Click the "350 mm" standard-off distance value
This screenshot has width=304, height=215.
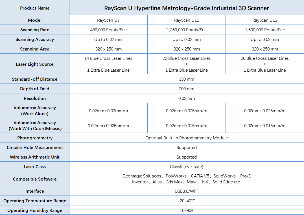click(187, 79)
